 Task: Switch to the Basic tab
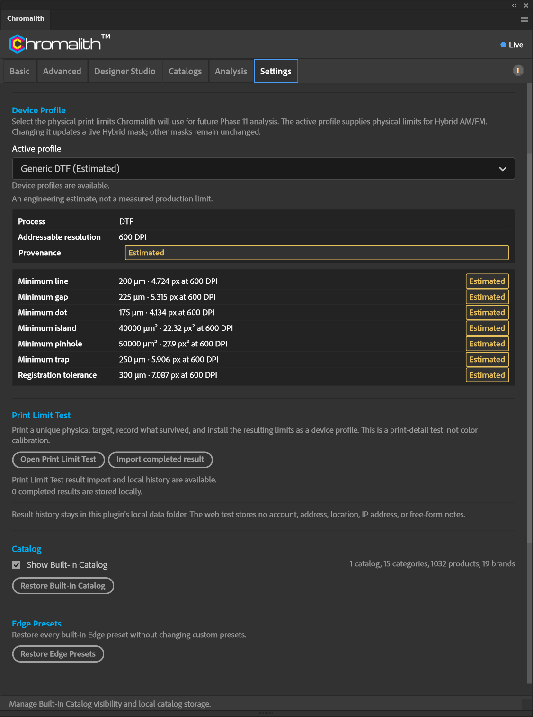[x=20, y=71]
